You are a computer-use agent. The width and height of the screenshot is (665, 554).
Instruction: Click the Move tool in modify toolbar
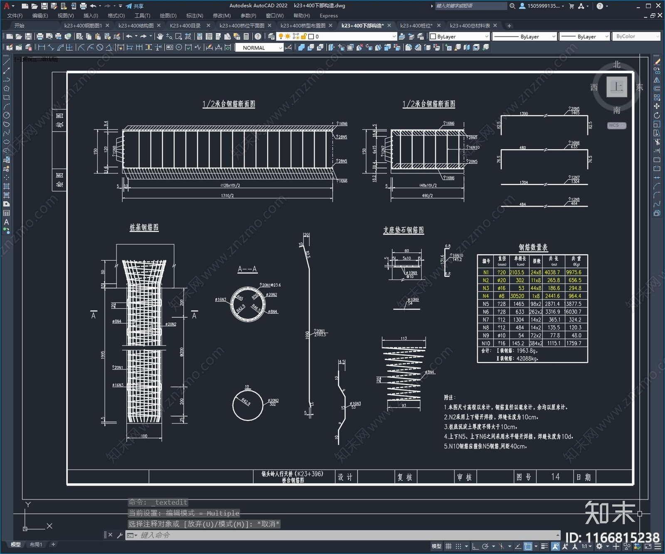pyautogui.click(x=657, y=106)
